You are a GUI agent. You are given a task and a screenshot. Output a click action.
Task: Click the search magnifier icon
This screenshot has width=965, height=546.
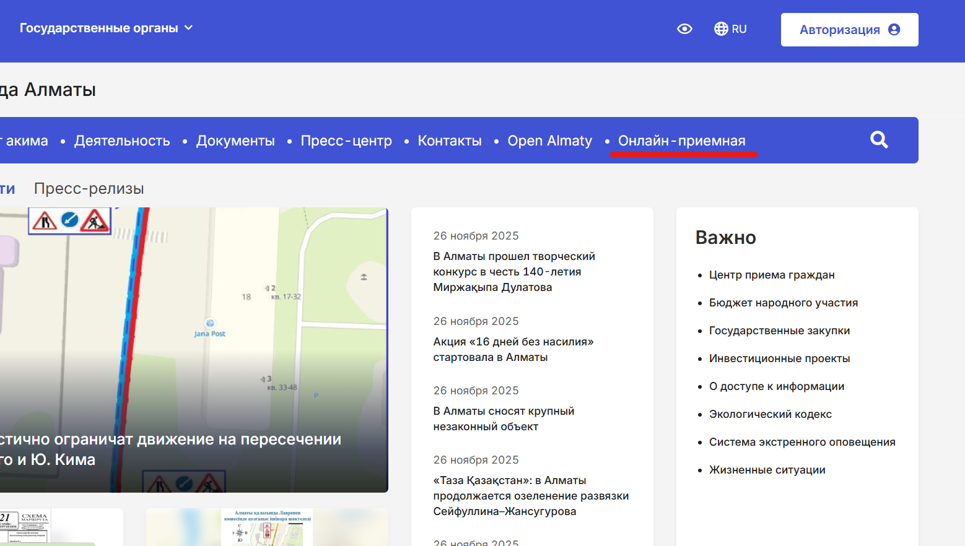[x=879, y=140]
